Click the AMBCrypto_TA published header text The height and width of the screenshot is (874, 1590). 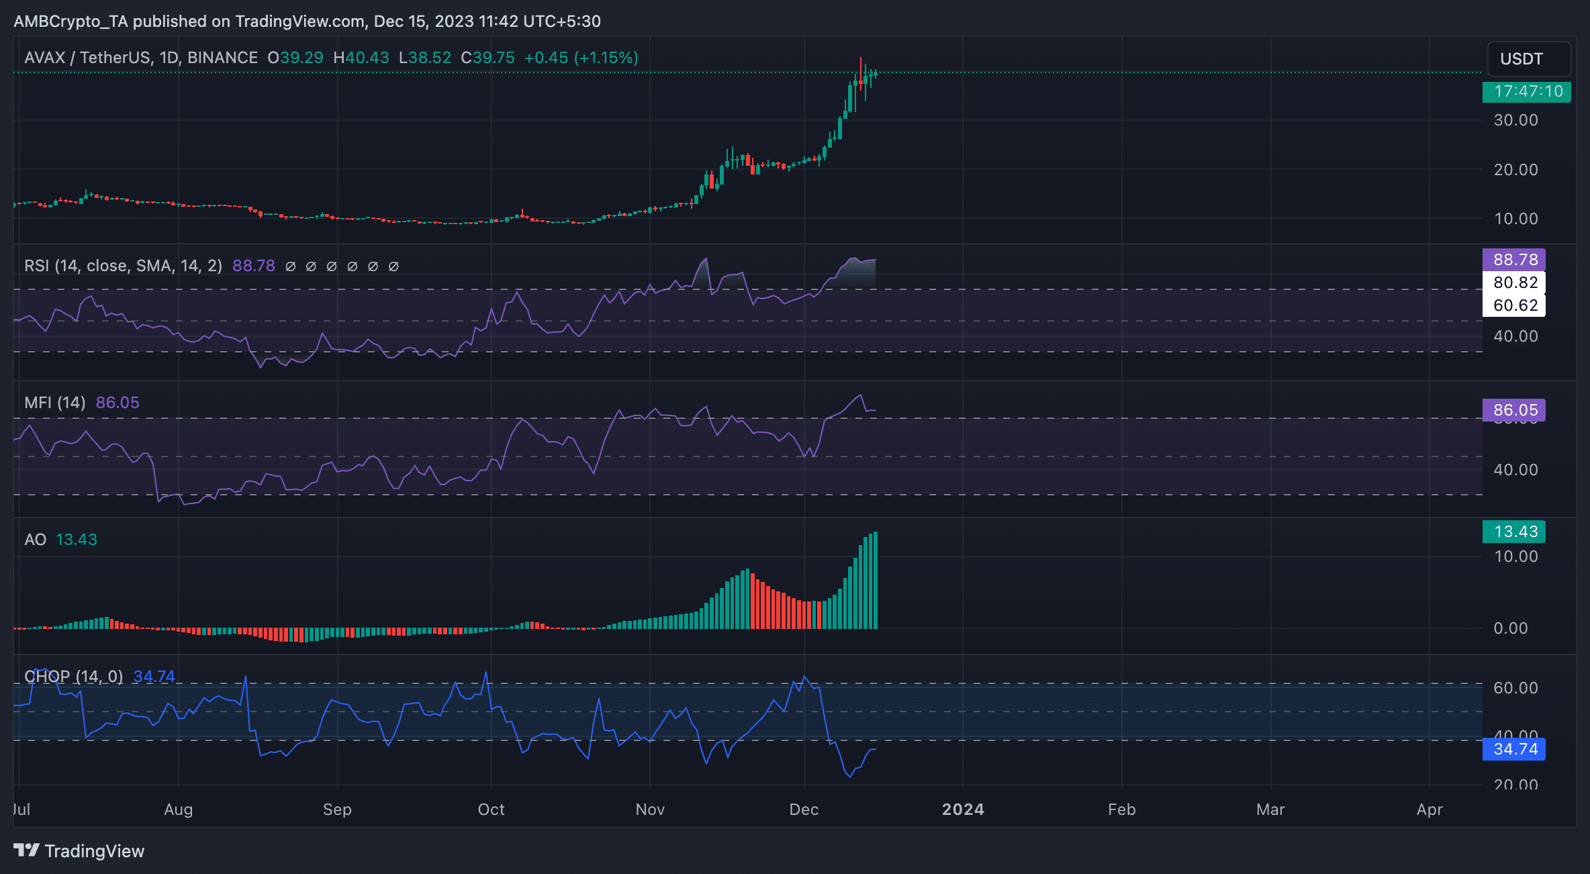pos(307,21)
